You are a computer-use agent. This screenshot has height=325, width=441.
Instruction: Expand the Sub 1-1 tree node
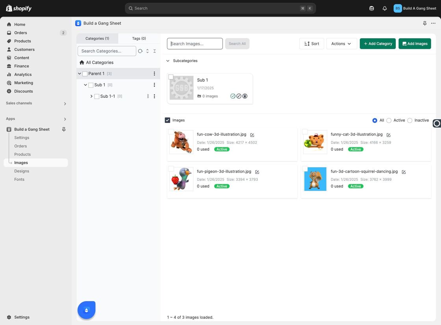point(91,96)
